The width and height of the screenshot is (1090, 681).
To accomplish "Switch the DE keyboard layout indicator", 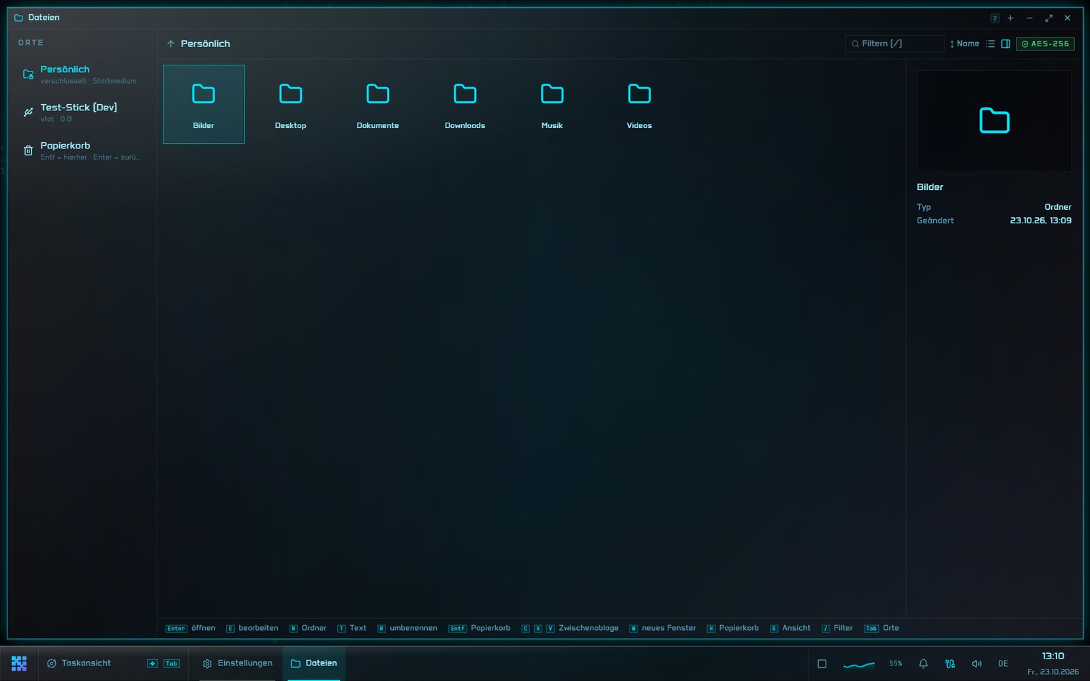I will (x=1003, y=663).
